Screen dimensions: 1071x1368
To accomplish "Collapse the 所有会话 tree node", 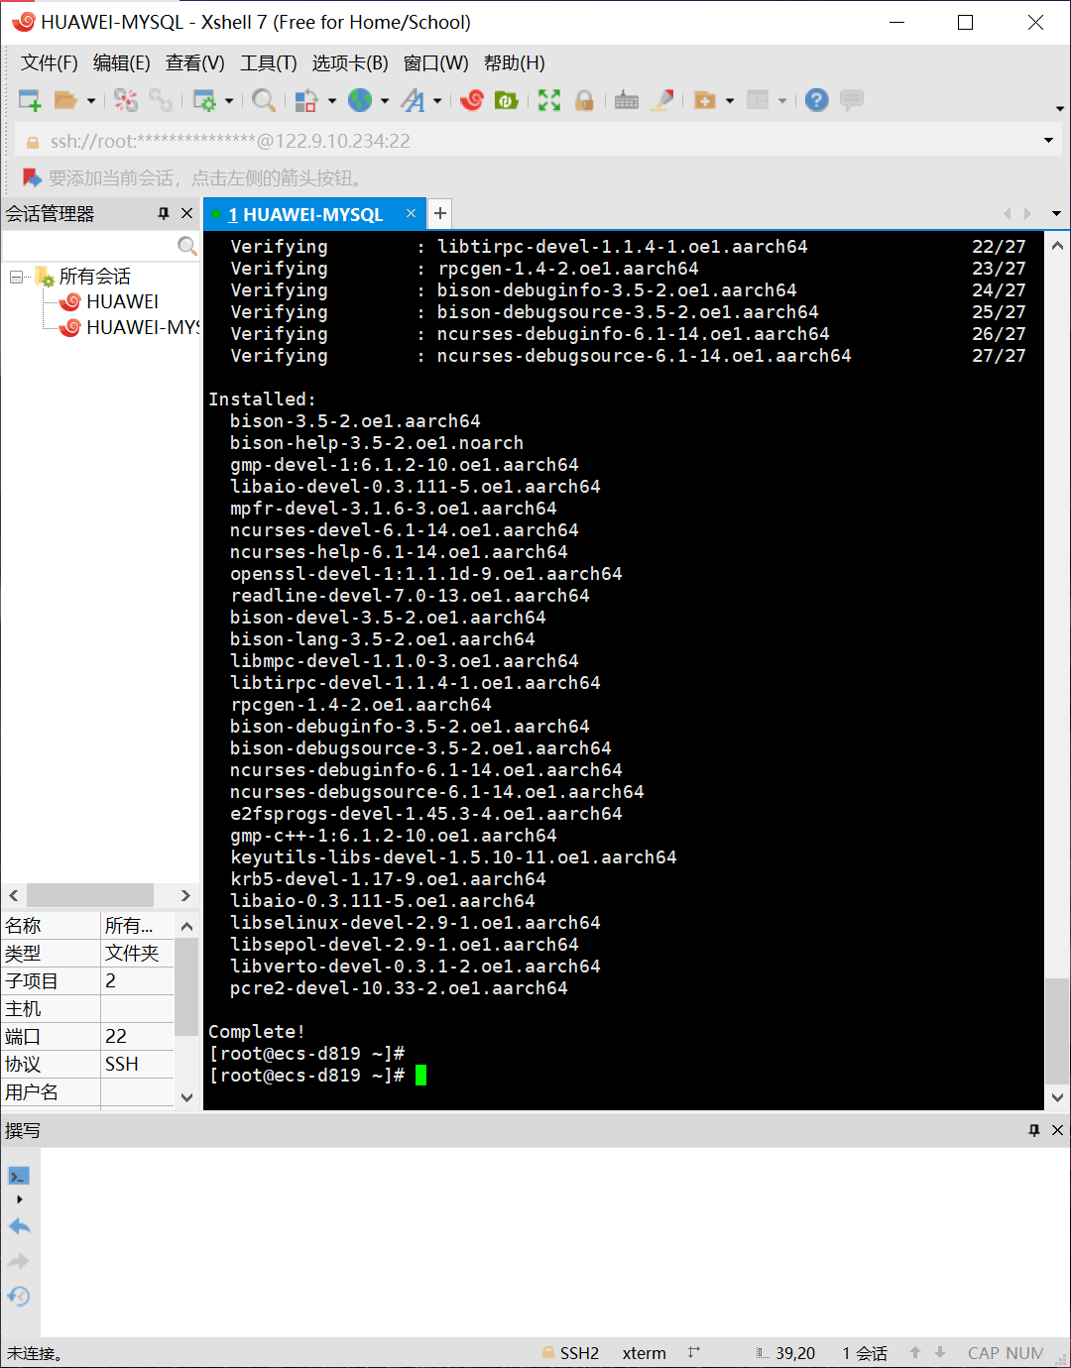I will (17, 277).
